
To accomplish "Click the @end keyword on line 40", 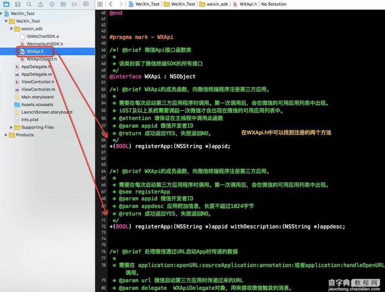I will 116,13.
